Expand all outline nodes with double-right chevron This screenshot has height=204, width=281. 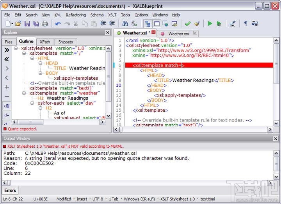[x=7, y=50]
